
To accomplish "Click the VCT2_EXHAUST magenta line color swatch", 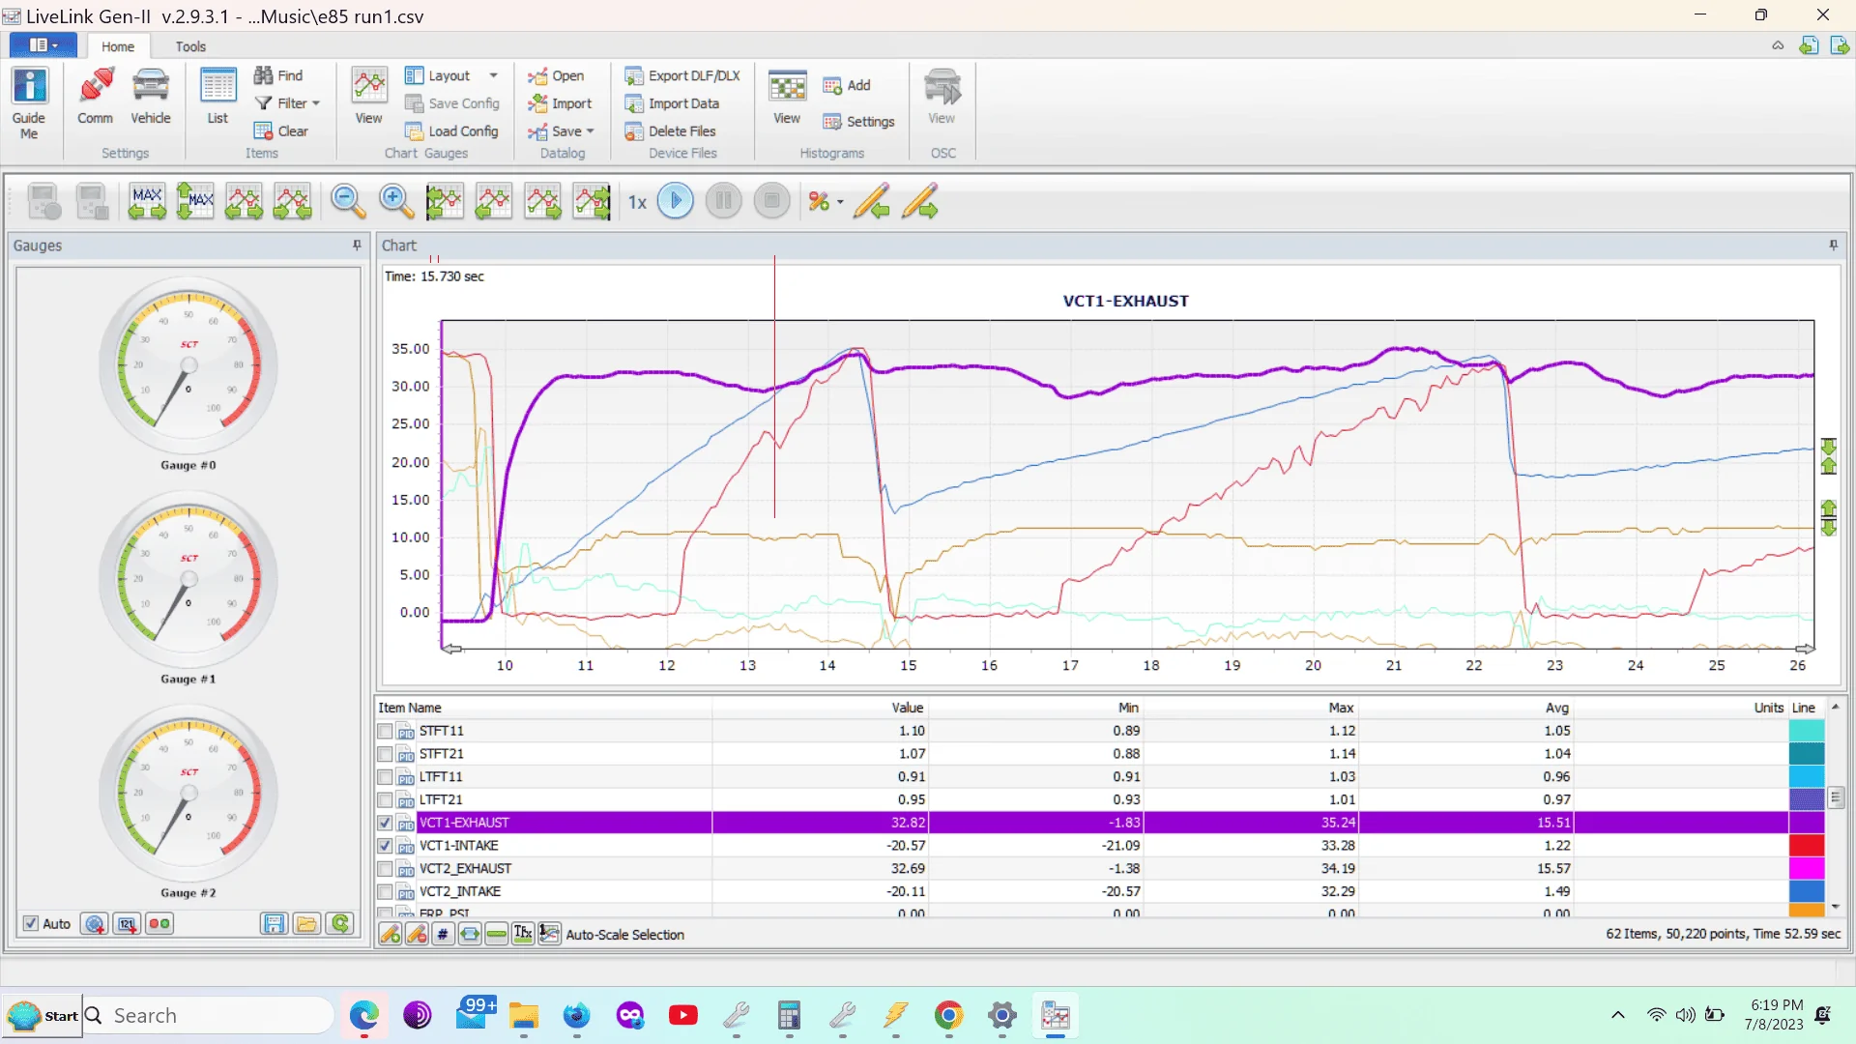I will click(x=1806, y=869).
